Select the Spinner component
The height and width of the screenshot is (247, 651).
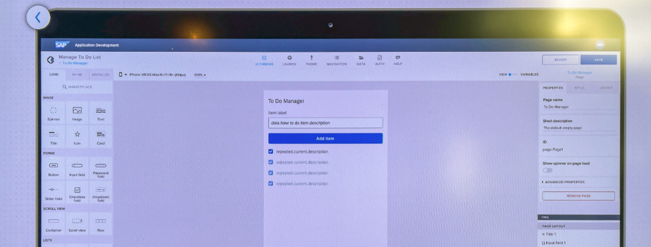pos(54,113)
